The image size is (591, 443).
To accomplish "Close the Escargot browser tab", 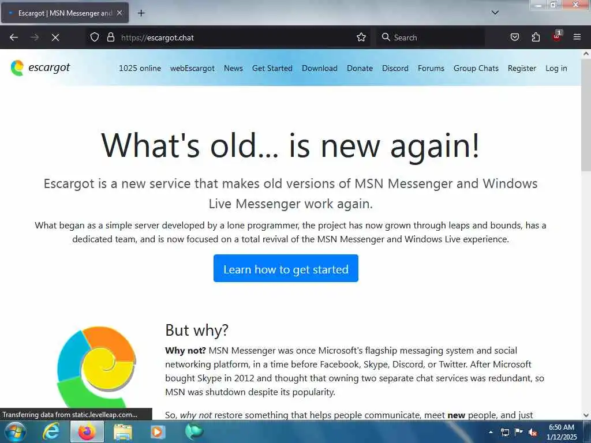I will point(119,13).
